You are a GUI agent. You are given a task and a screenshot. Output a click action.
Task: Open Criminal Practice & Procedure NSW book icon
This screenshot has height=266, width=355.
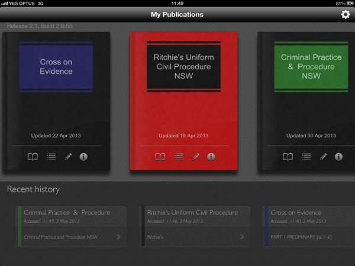288,157
